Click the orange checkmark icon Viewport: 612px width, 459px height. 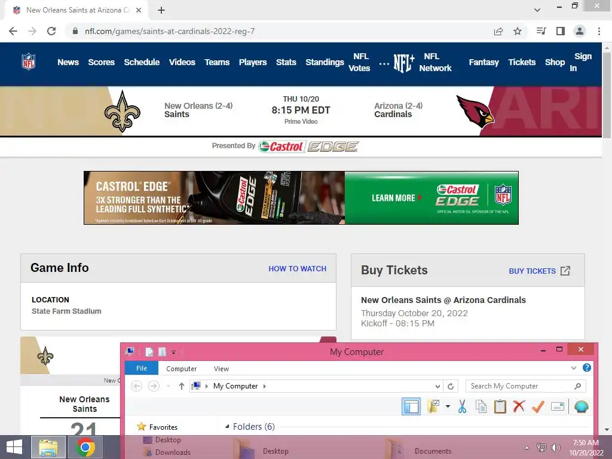(x=538, y=406)
